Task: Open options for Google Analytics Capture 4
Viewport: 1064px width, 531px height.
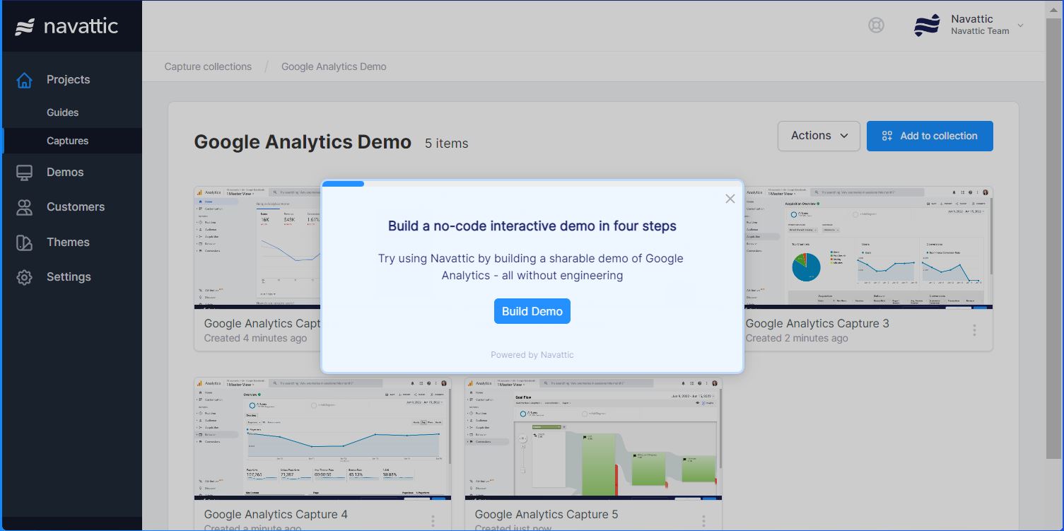Action: point(432,520)
